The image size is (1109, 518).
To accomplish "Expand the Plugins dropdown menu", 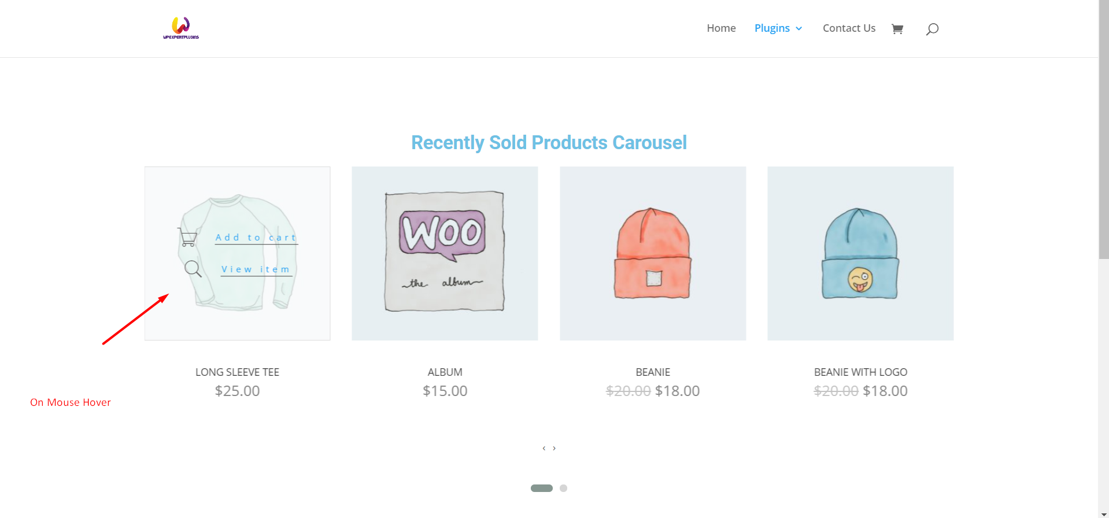I will pos(778,28).
